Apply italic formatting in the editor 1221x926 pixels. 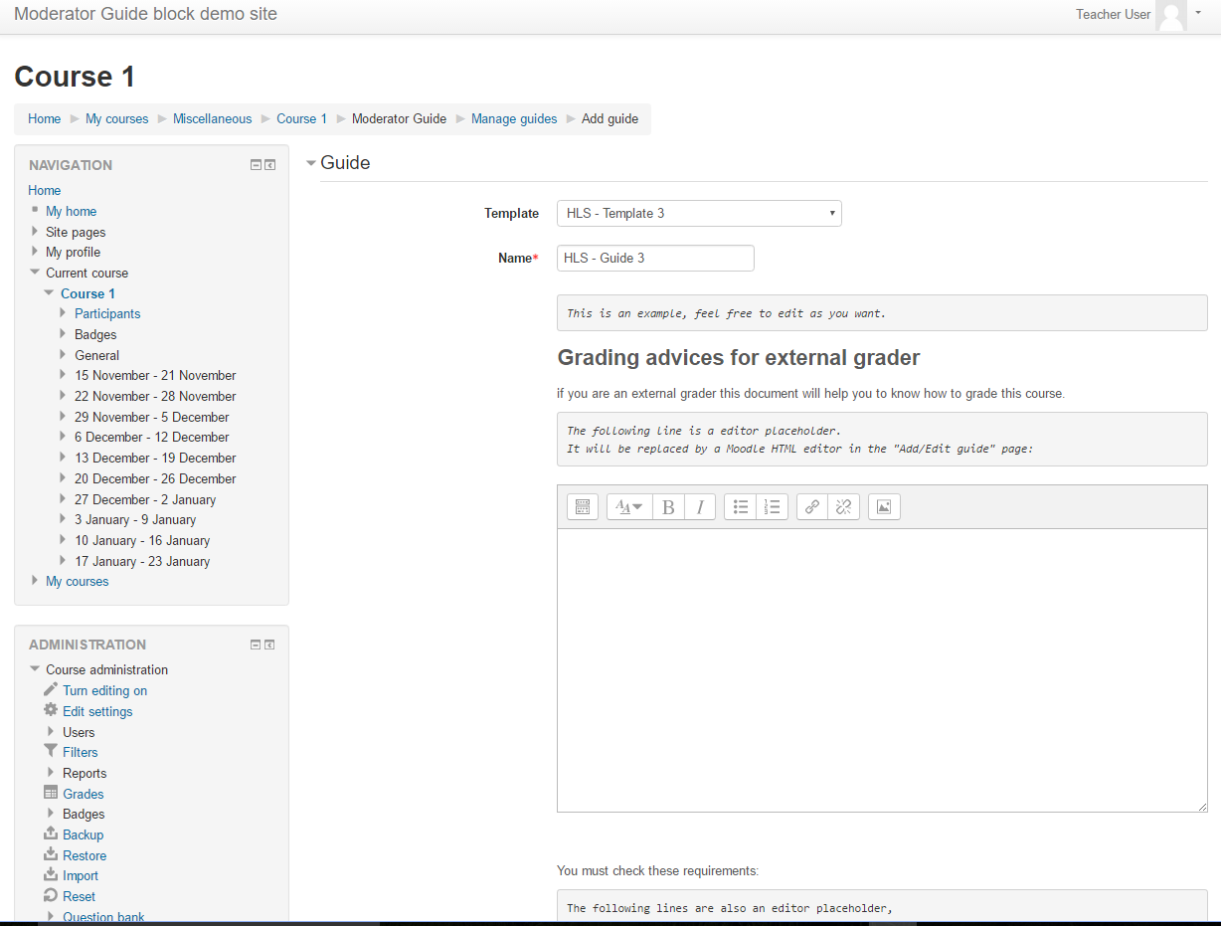click(700, 506)
